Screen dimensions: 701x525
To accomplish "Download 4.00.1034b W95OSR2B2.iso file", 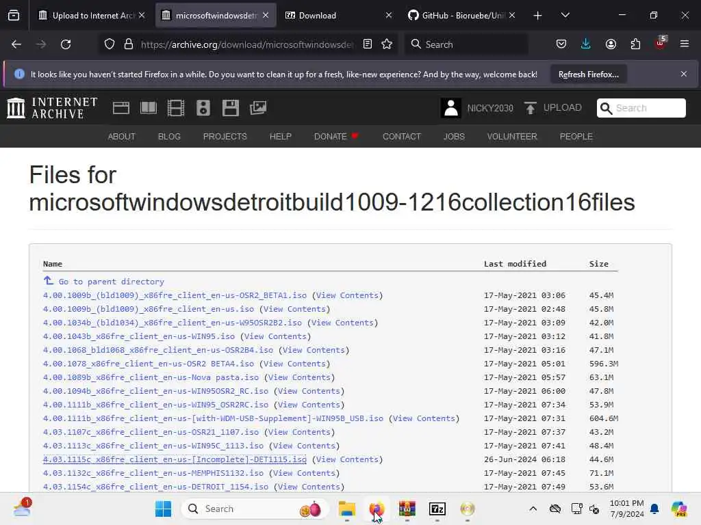I will (173, 323).
